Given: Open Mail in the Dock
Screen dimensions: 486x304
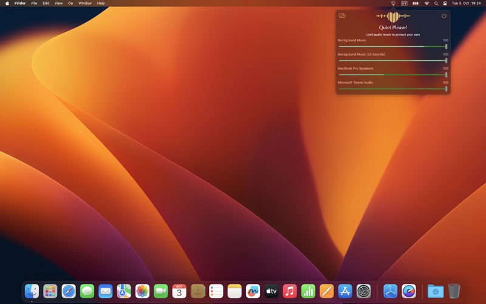Looking at the screenshot, I should (x=105, y=291).
